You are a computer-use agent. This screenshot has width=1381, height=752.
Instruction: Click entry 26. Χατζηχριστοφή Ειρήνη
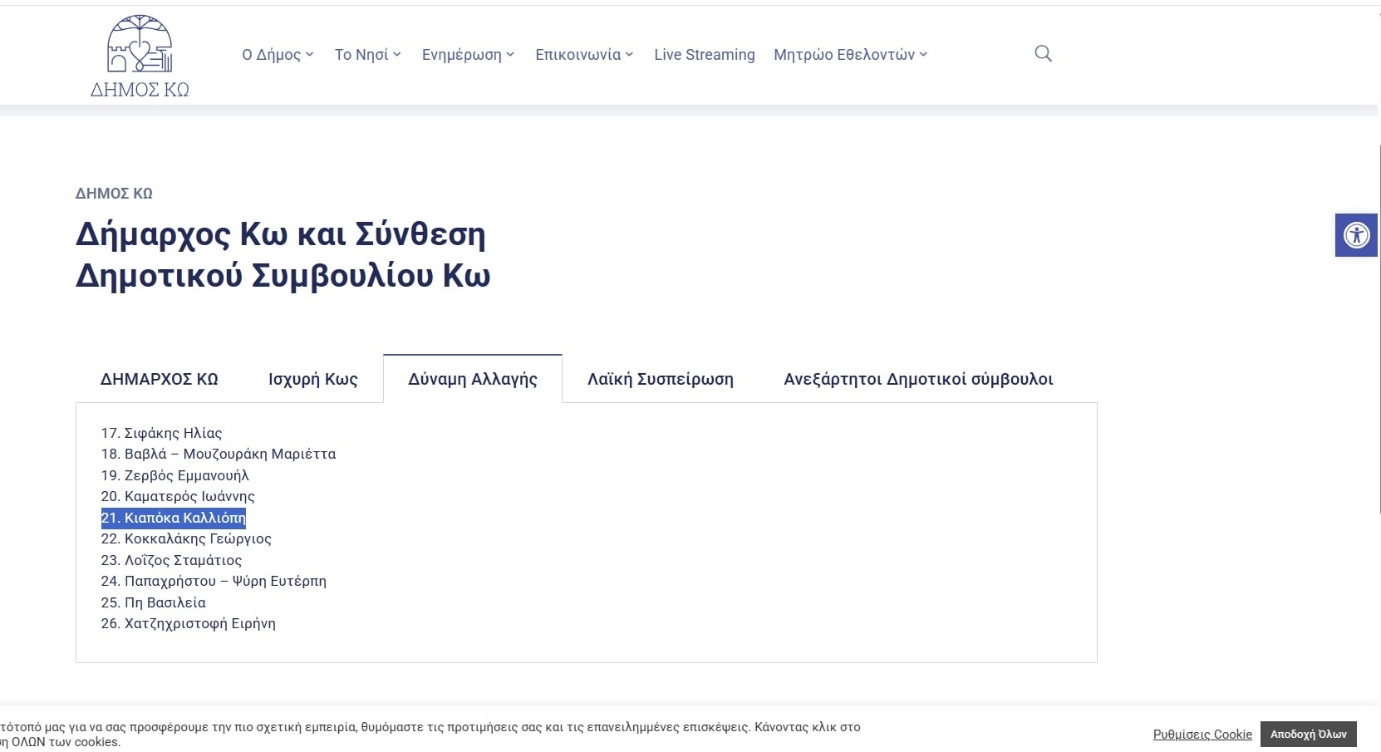(189, 623)
